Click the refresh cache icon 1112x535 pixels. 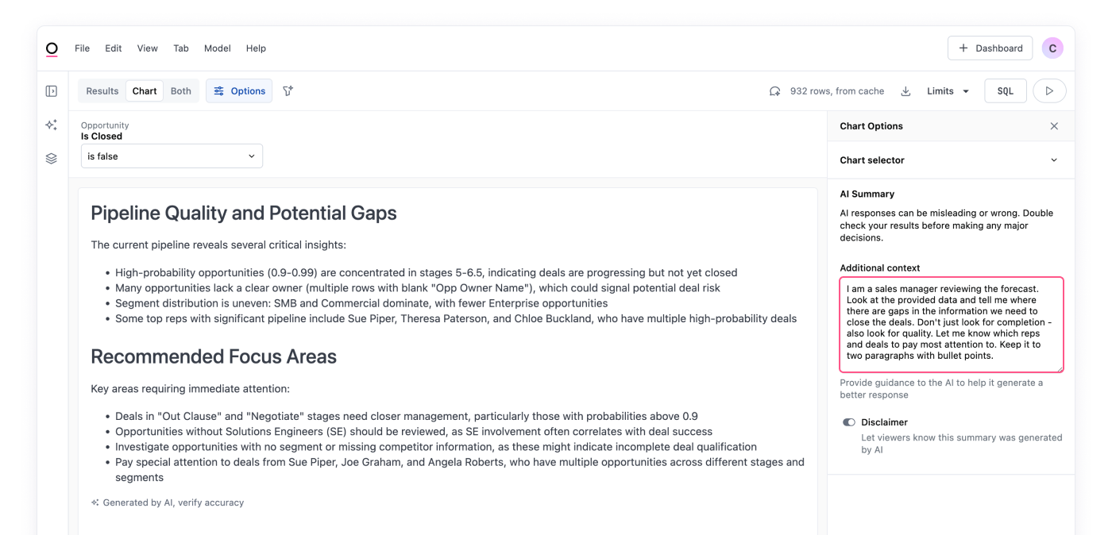(775, 91)
